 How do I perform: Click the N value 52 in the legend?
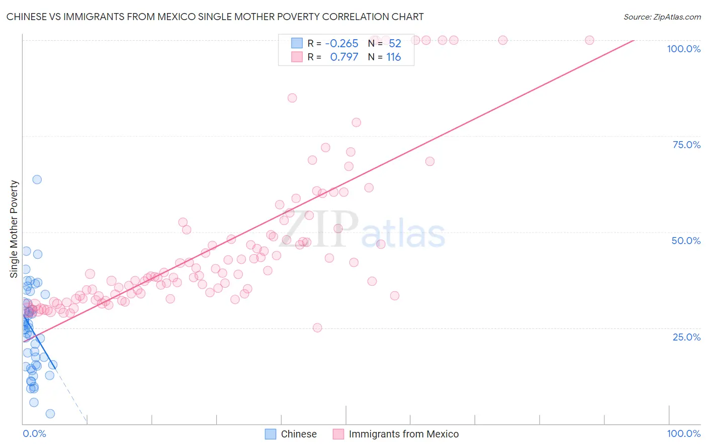click(x=395, y=43)
